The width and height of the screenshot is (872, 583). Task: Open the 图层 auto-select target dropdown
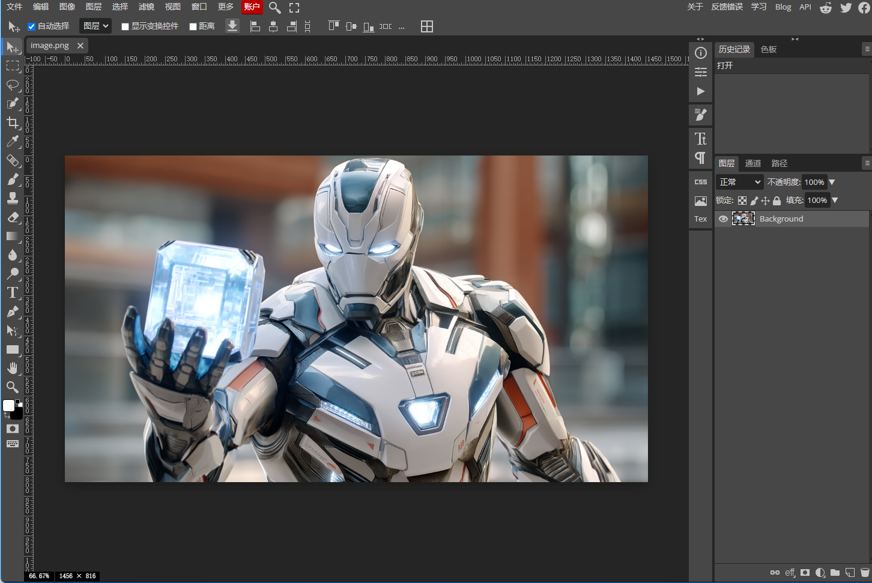tap(96, 26)
